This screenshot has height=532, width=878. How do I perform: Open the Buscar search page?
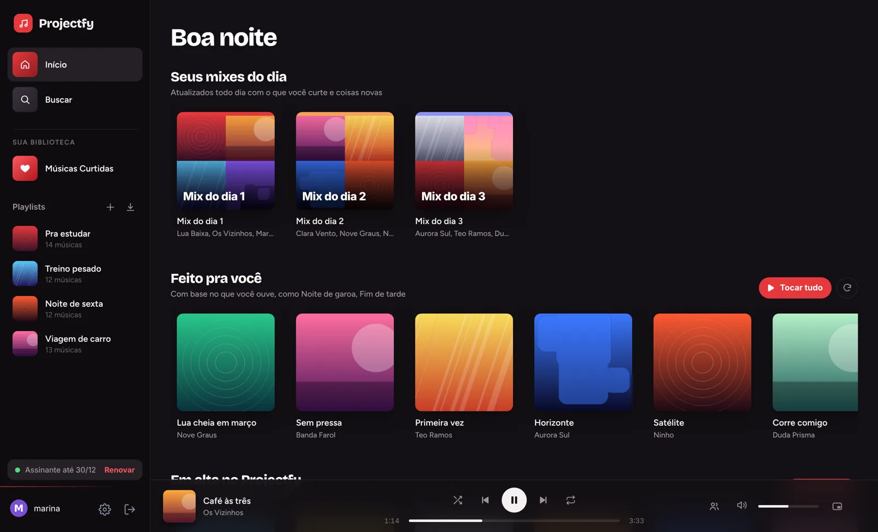click(x=75, y=100)
